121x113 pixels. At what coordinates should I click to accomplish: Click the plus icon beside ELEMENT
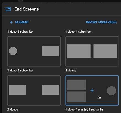click(11, 22)
